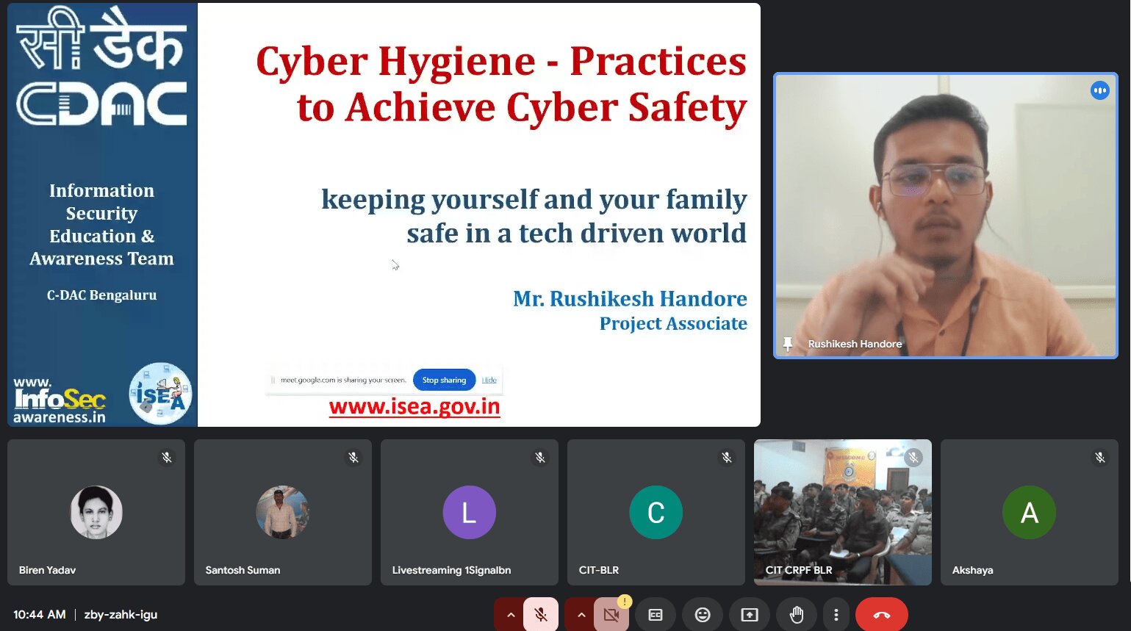Click Biren Yadav's muted mic icon

click(x=167, y=458)
